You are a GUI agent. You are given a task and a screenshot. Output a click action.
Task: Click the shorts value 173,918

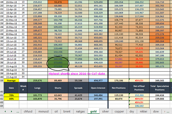point(58,66)
